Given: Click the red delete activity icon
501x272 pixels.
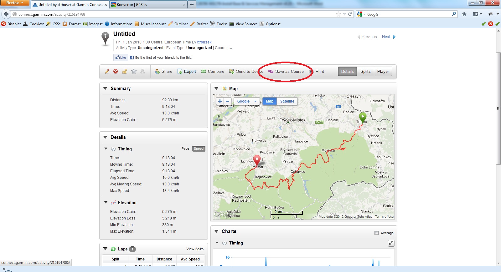Looking at the screenshot, I should coord(116,71).
